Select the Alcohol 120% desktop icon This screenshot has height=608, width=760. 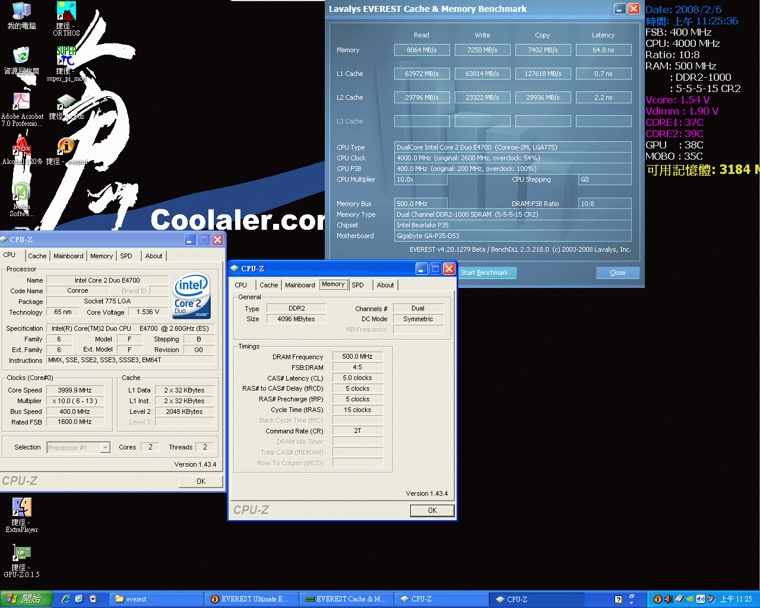22,151
